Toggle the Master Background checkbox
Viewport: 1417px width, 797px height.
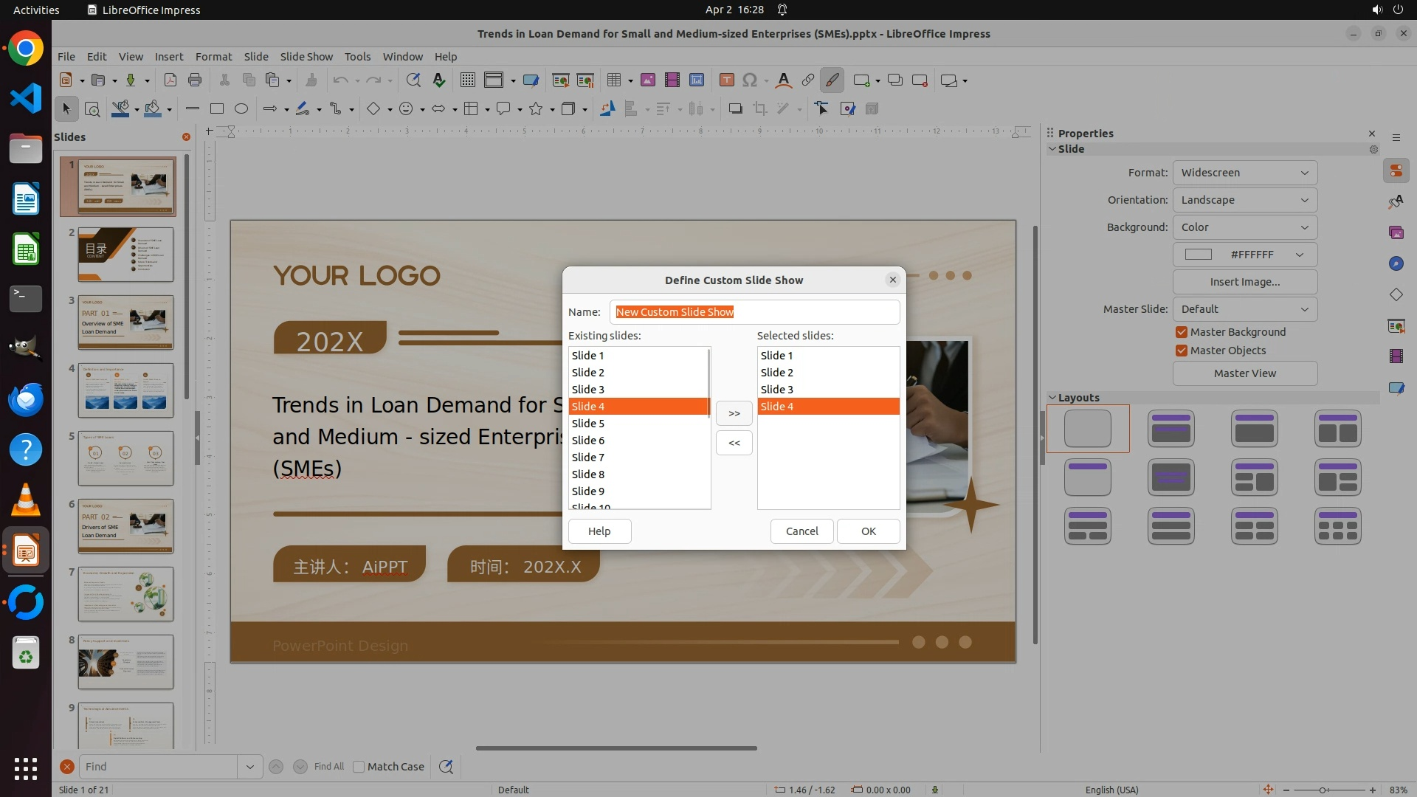tap(1182, 332)
